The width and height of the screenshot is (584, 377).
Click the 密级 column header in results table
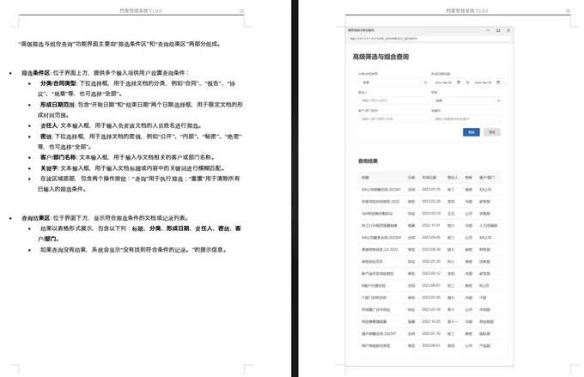[469, 178]
